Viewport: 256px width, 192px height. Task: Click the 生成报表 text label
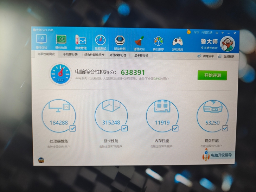tap(229, 57)
